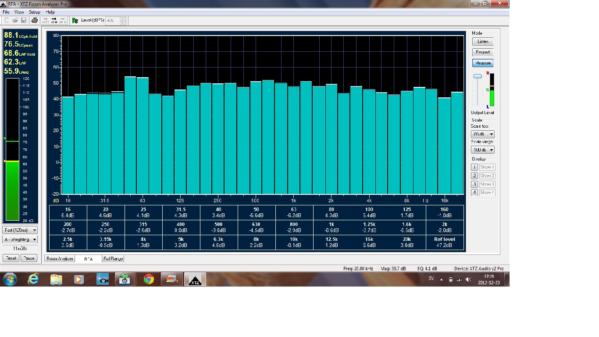
Task: Click the XTZ app taskbar icon
Action: pyautogui.click(x=195, y=279)
